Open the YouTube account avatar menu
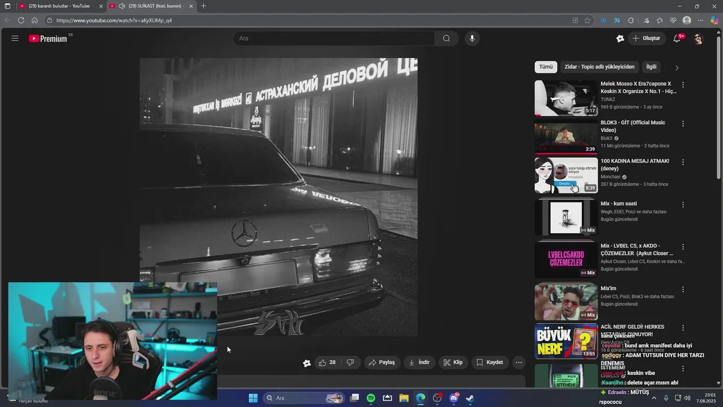 (x=698, y=38)
